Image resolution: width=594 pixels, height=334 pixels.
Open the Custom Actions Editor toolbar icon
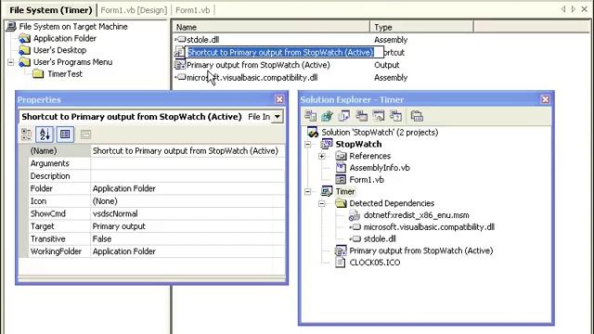tap(379, 116)
